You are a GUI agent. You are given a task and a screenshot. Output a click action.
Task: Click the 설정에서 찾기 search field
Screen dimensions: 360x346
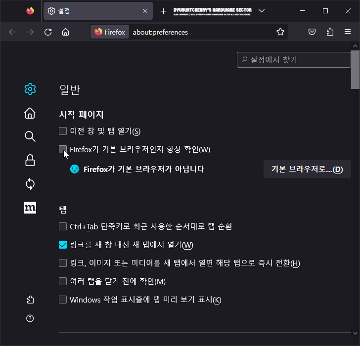[x=294, y=60]
